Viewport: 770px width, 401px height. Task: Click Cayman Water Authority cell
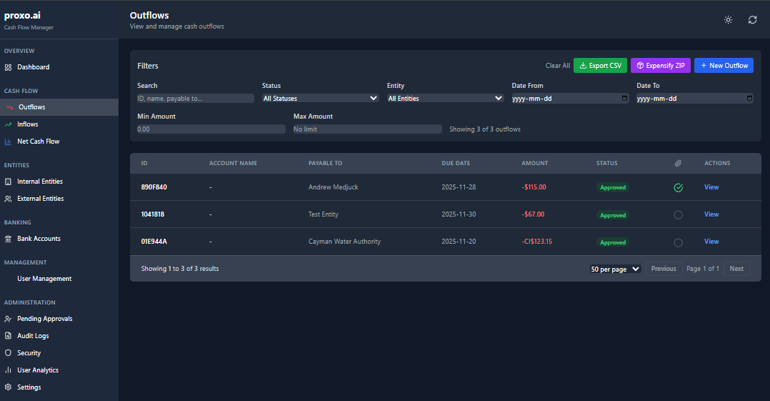[344, 242]
